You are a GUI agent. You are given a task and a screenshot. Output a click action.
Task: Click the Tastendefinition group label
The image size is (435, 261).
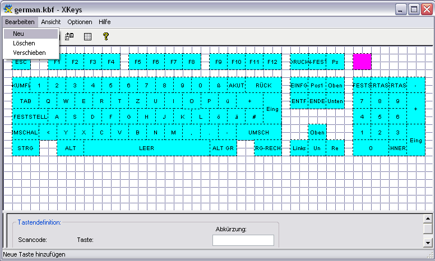click(x=39, y=222)
